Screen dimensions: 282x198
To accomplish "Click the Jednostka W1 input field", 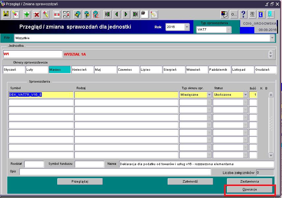I will (33, 54).
